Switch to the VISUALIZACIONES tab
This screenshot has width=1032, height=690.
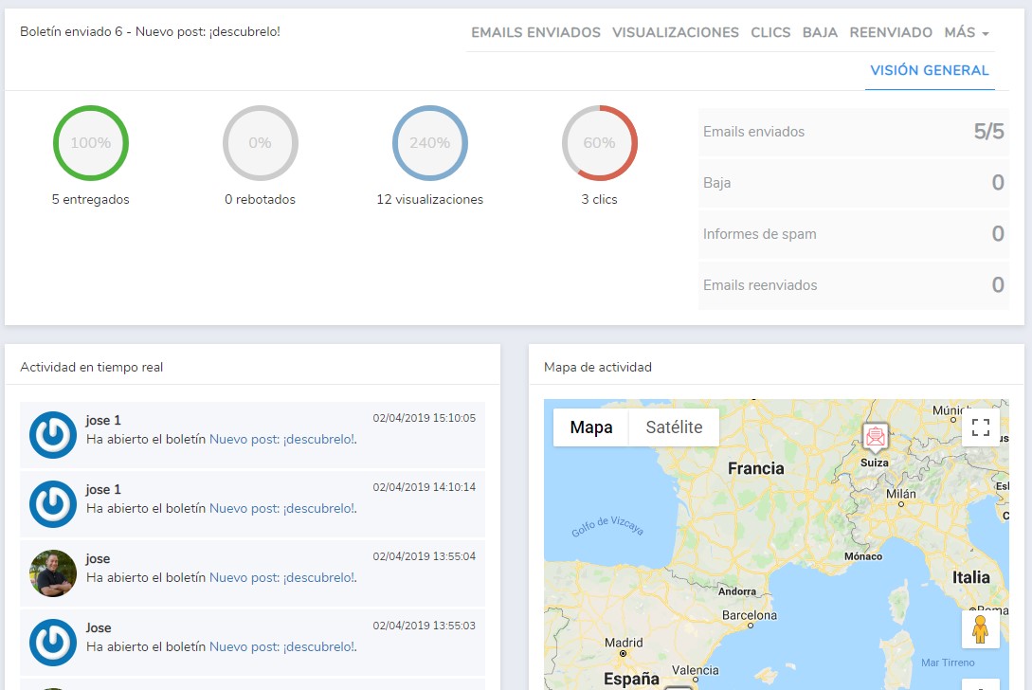pos(676,32)
